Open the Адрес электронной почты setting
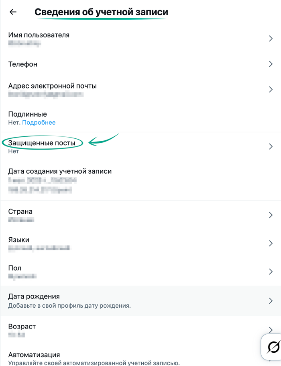Viewport: 281px width, 366px height. point(52,86)
